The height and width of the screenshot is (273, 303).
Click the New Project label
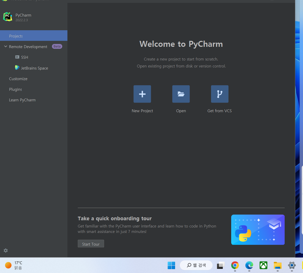[x=142, y=111]
